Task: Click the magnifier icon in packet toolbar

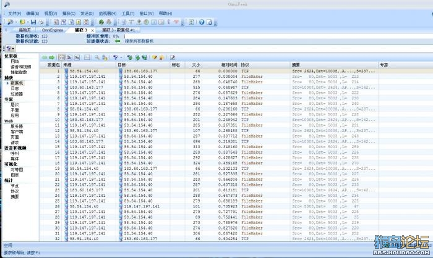Action: pyautogui.click(x=97, y=57)
